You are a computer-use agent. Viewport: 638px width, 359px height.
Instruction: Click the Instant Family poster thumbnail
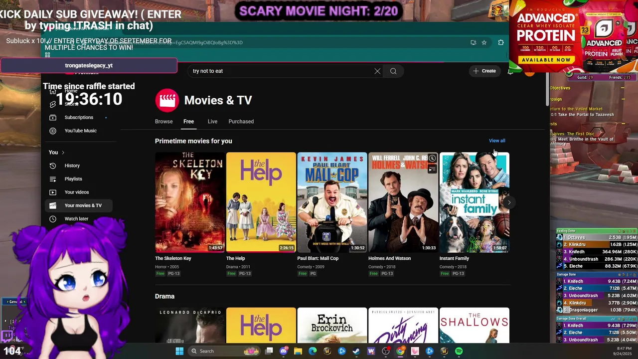474,202
